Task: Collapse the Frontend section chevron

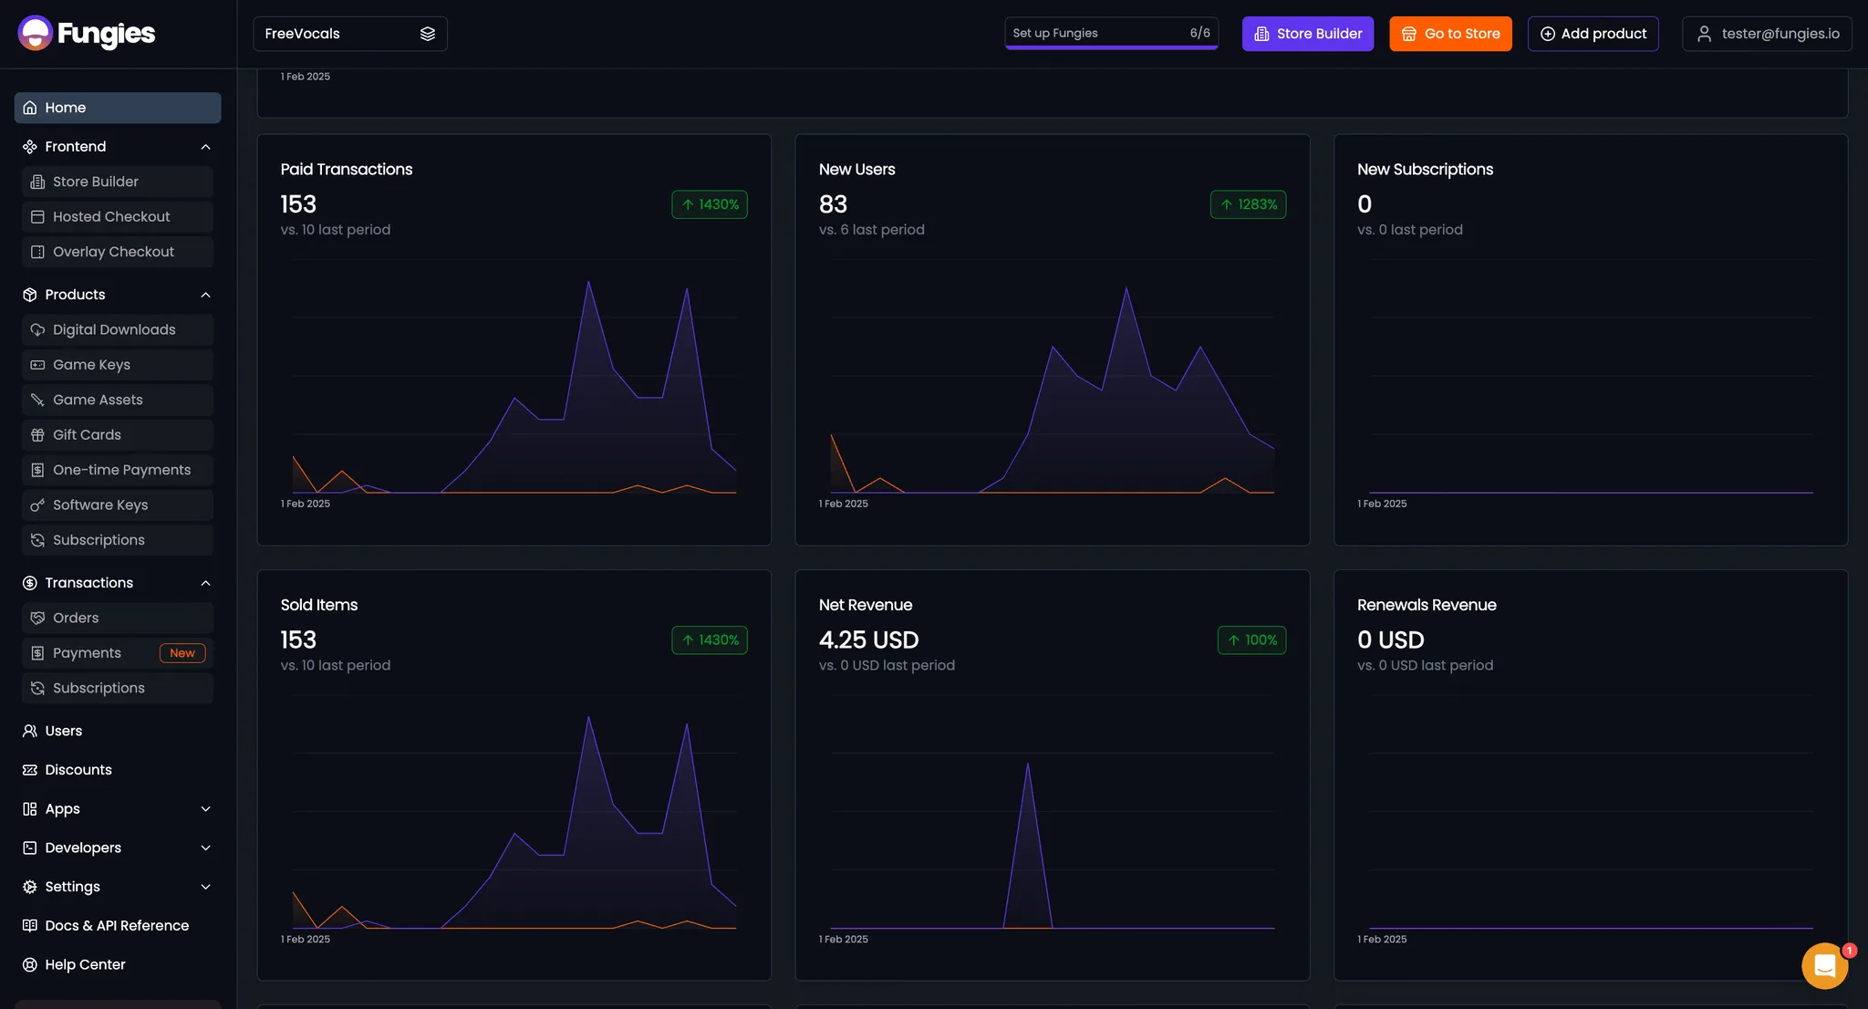Action: (206, 147)
